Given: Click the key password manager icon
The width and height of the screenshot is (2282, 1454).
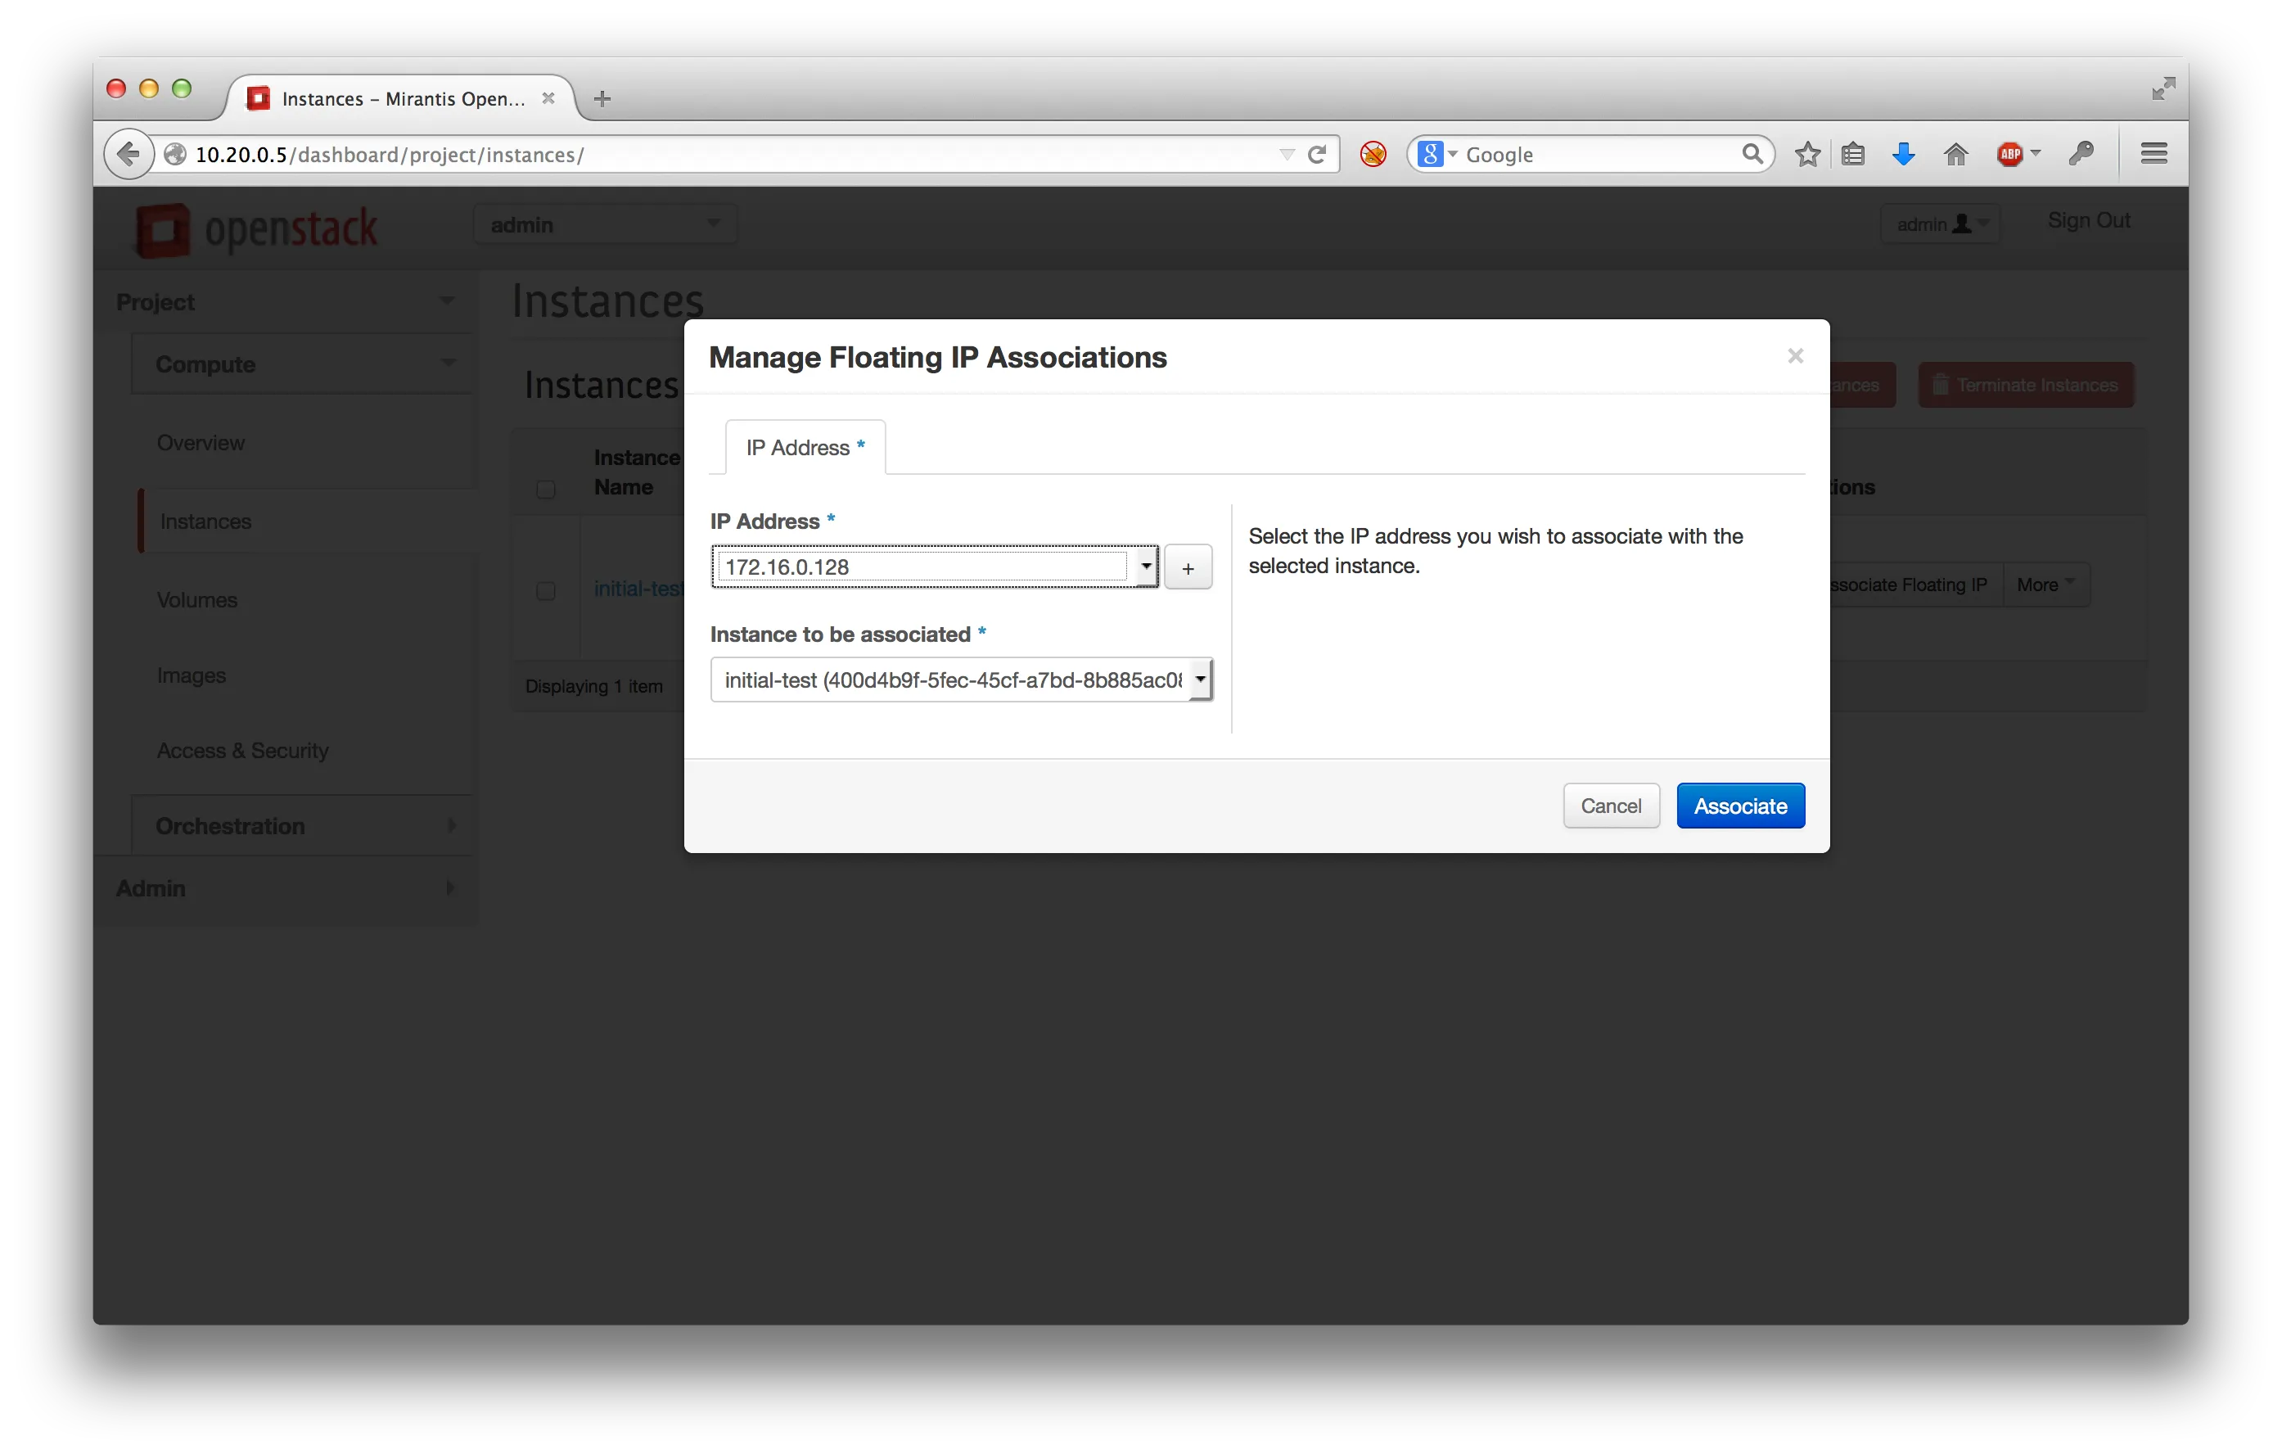Looking at the screenshot, I should (2081, 154).
